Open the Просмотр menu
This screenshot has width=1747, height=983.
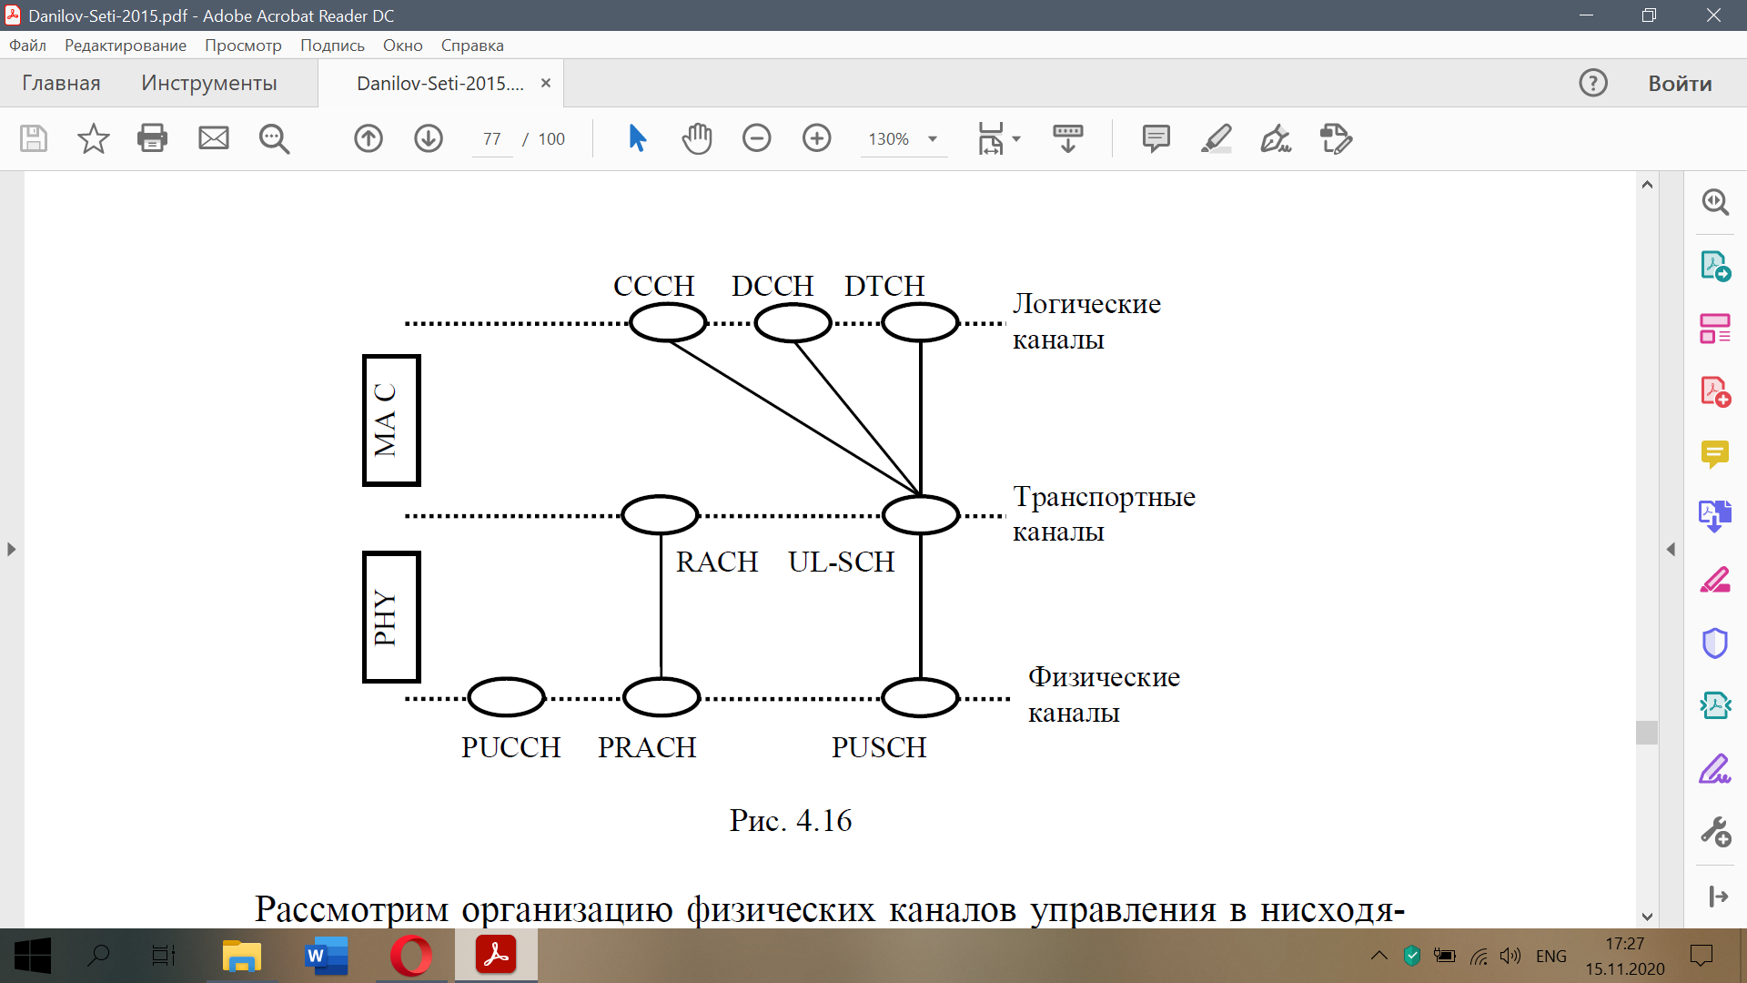[243, 46]
